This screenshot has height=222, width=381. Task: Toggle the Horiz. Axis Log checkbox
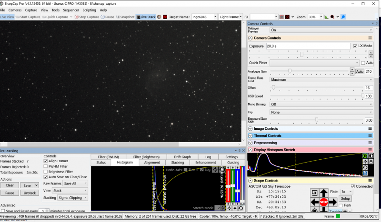point(201,170)
